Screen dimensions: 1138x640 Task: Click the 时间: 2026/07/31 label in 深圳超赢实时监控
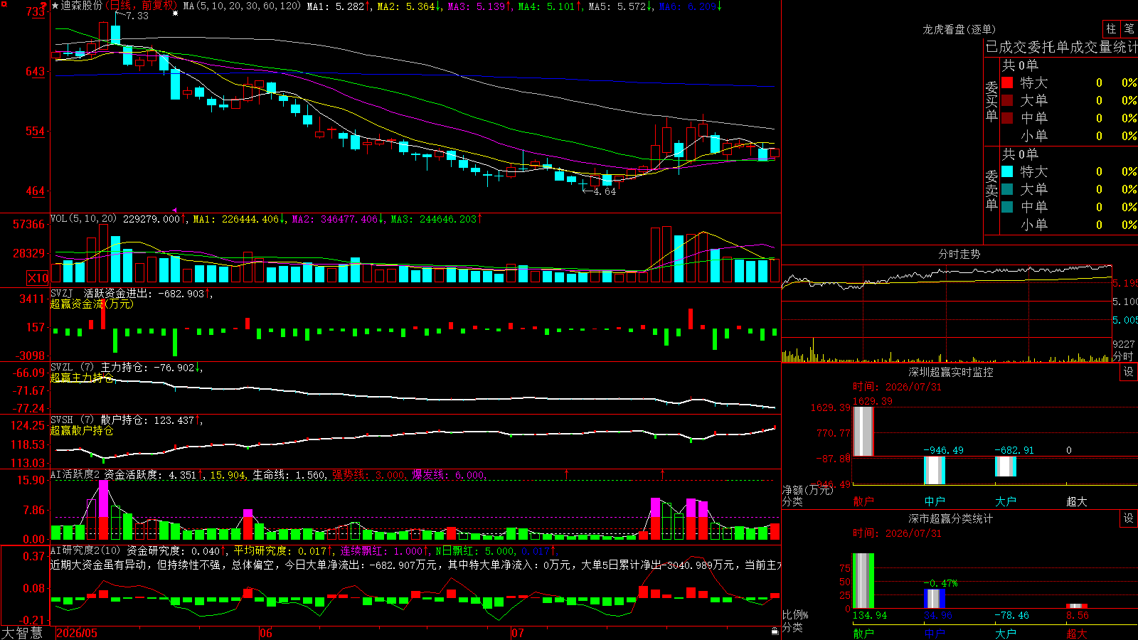pyautogui.click(x=897, y=387)
